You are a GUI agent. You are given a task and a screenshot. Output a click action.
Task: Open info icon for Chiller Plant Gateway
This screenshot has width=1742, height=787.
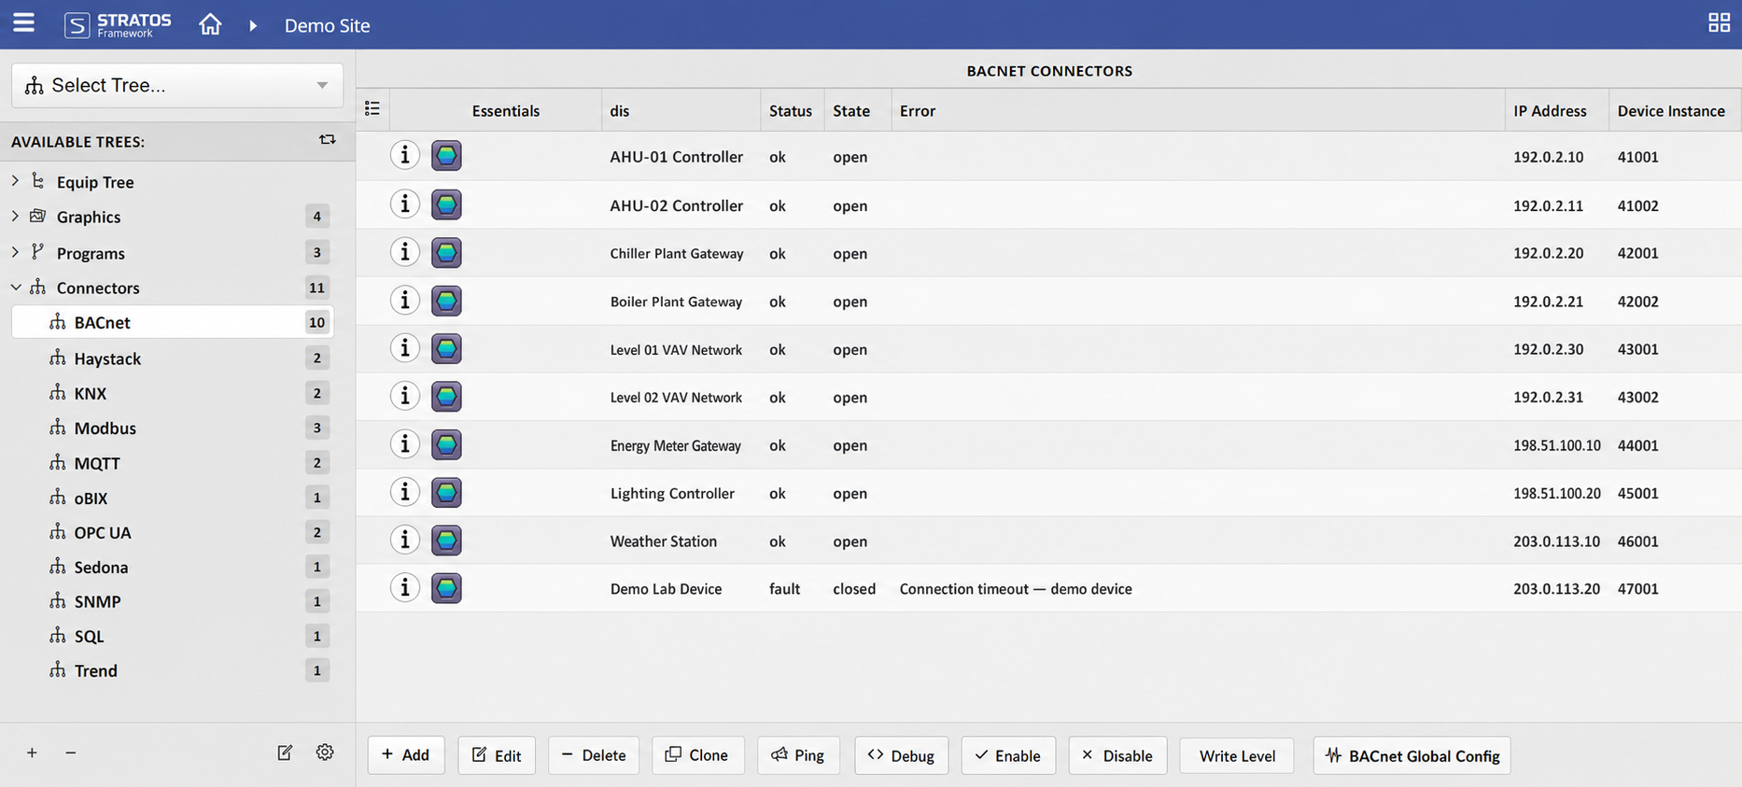tap(404, 252)
